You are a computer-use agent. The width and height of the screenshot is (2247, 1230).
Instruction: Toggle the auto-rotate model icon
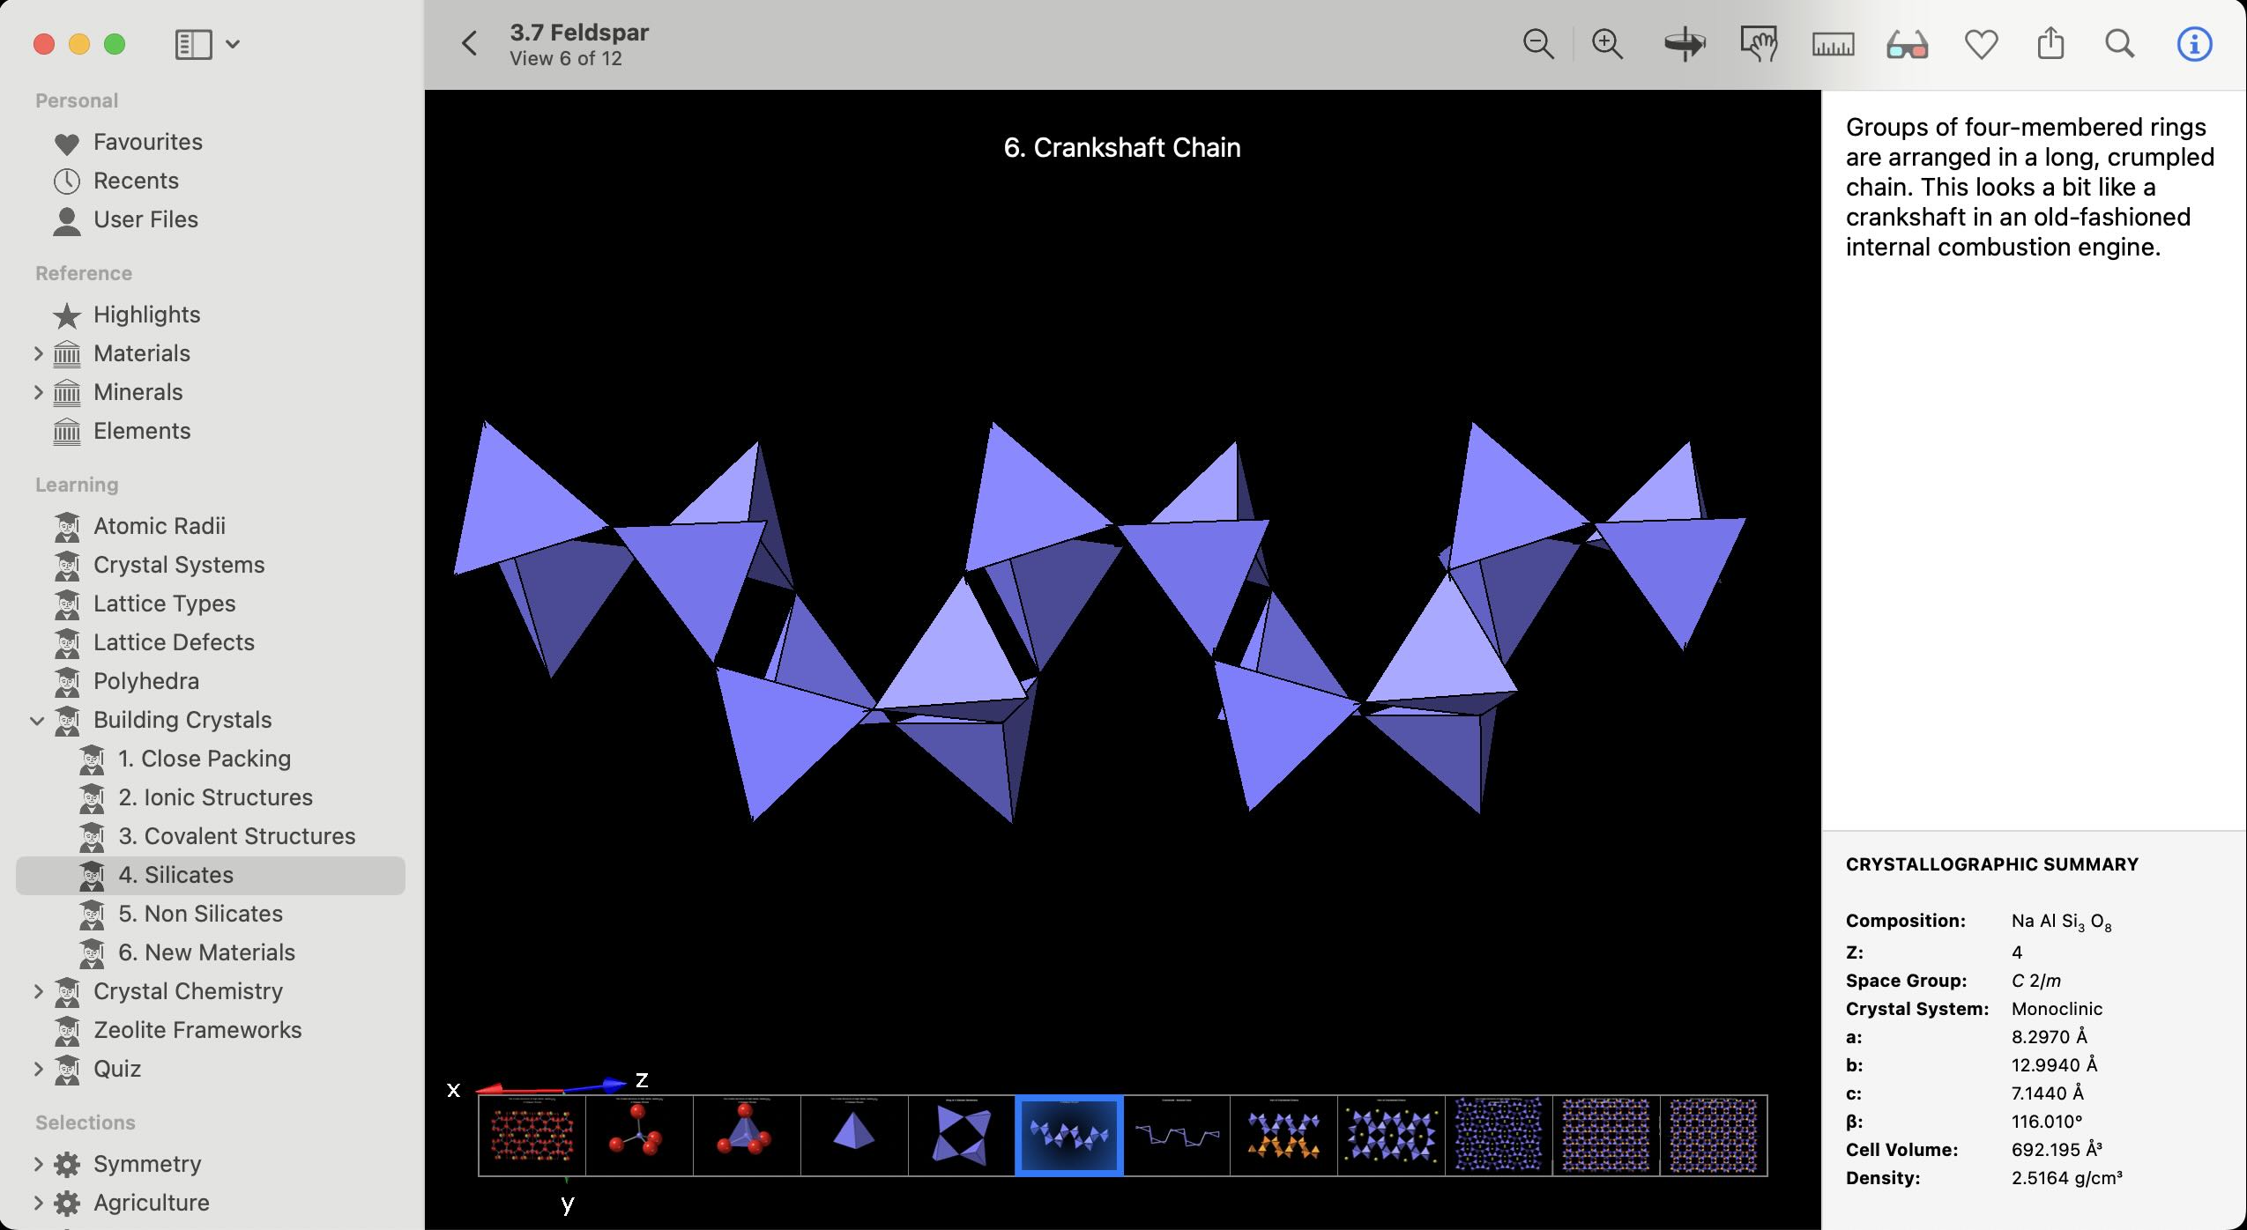(1684, 44)
